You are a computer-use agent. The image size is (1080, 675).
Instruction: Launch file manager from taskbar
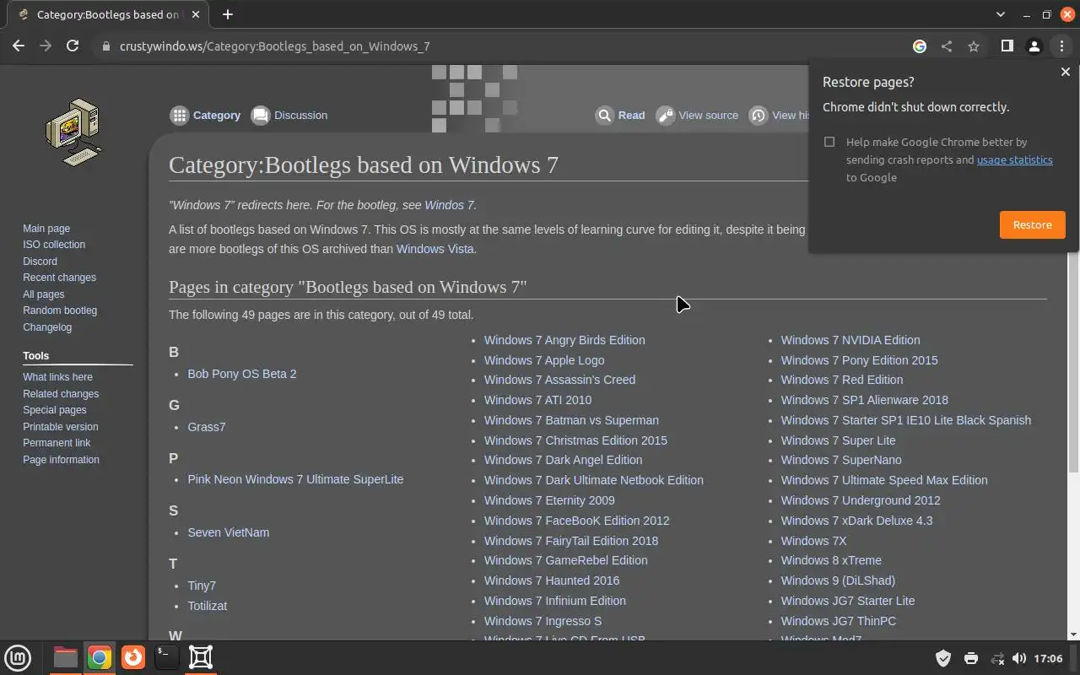[65, 657]
